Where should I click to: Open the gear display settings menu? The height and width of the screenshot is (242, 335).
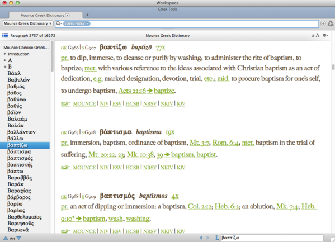click(325, 35)
